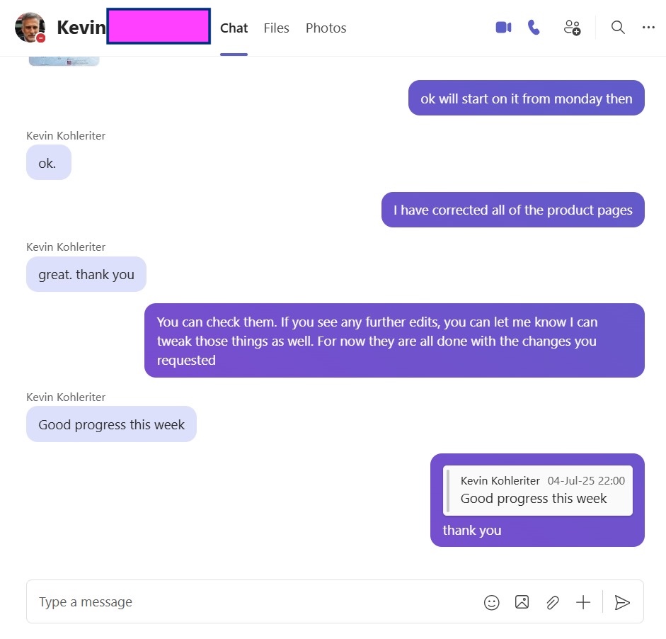Click the 'I have corrected all' message
666x639 pixels.
pyautogui.click(x=512, y=210)
